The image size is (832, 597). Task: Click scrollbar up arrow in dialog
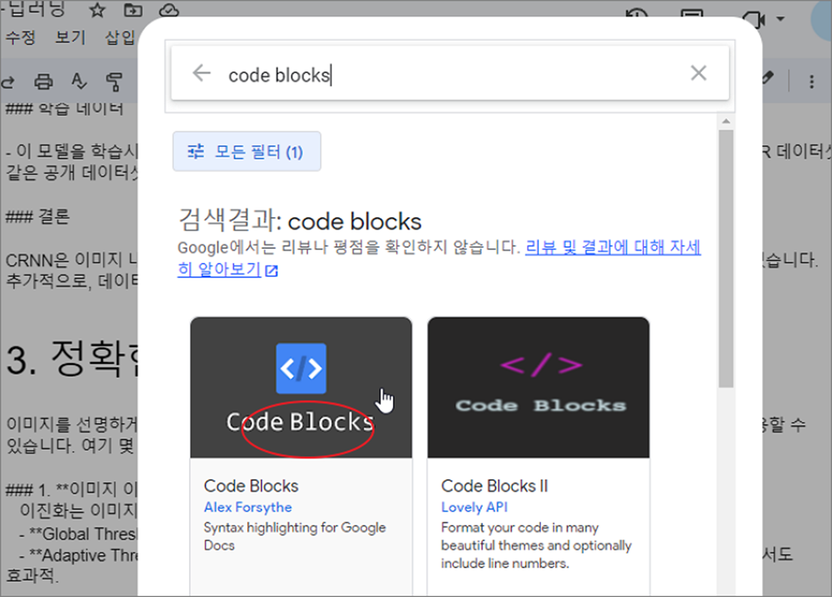click(x=726, y=121)
